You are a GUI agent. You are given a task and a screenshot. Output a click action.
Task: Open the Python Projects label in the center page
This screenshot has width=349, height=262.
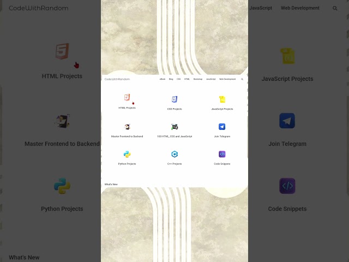pyautogui.click(x=127, y=164)
